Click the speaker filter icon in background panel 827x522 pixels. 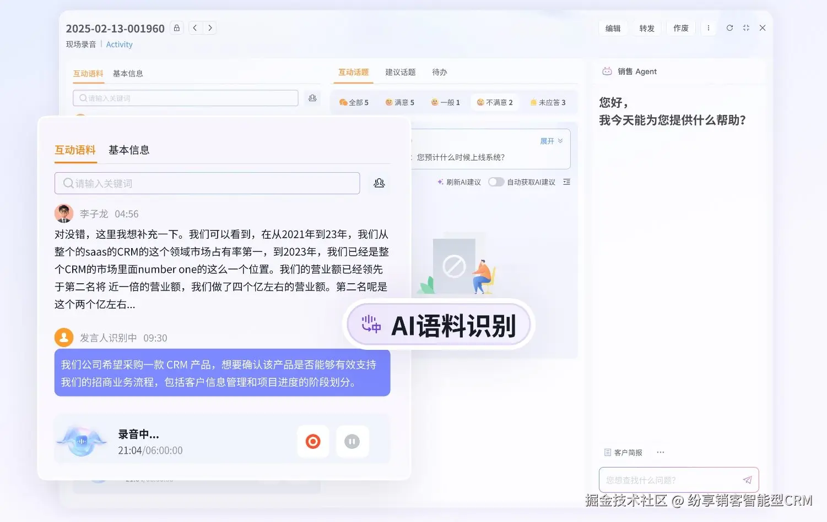tap(312, 98)
